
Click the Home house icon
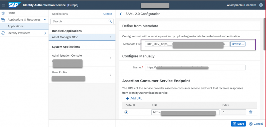(3, 13)
